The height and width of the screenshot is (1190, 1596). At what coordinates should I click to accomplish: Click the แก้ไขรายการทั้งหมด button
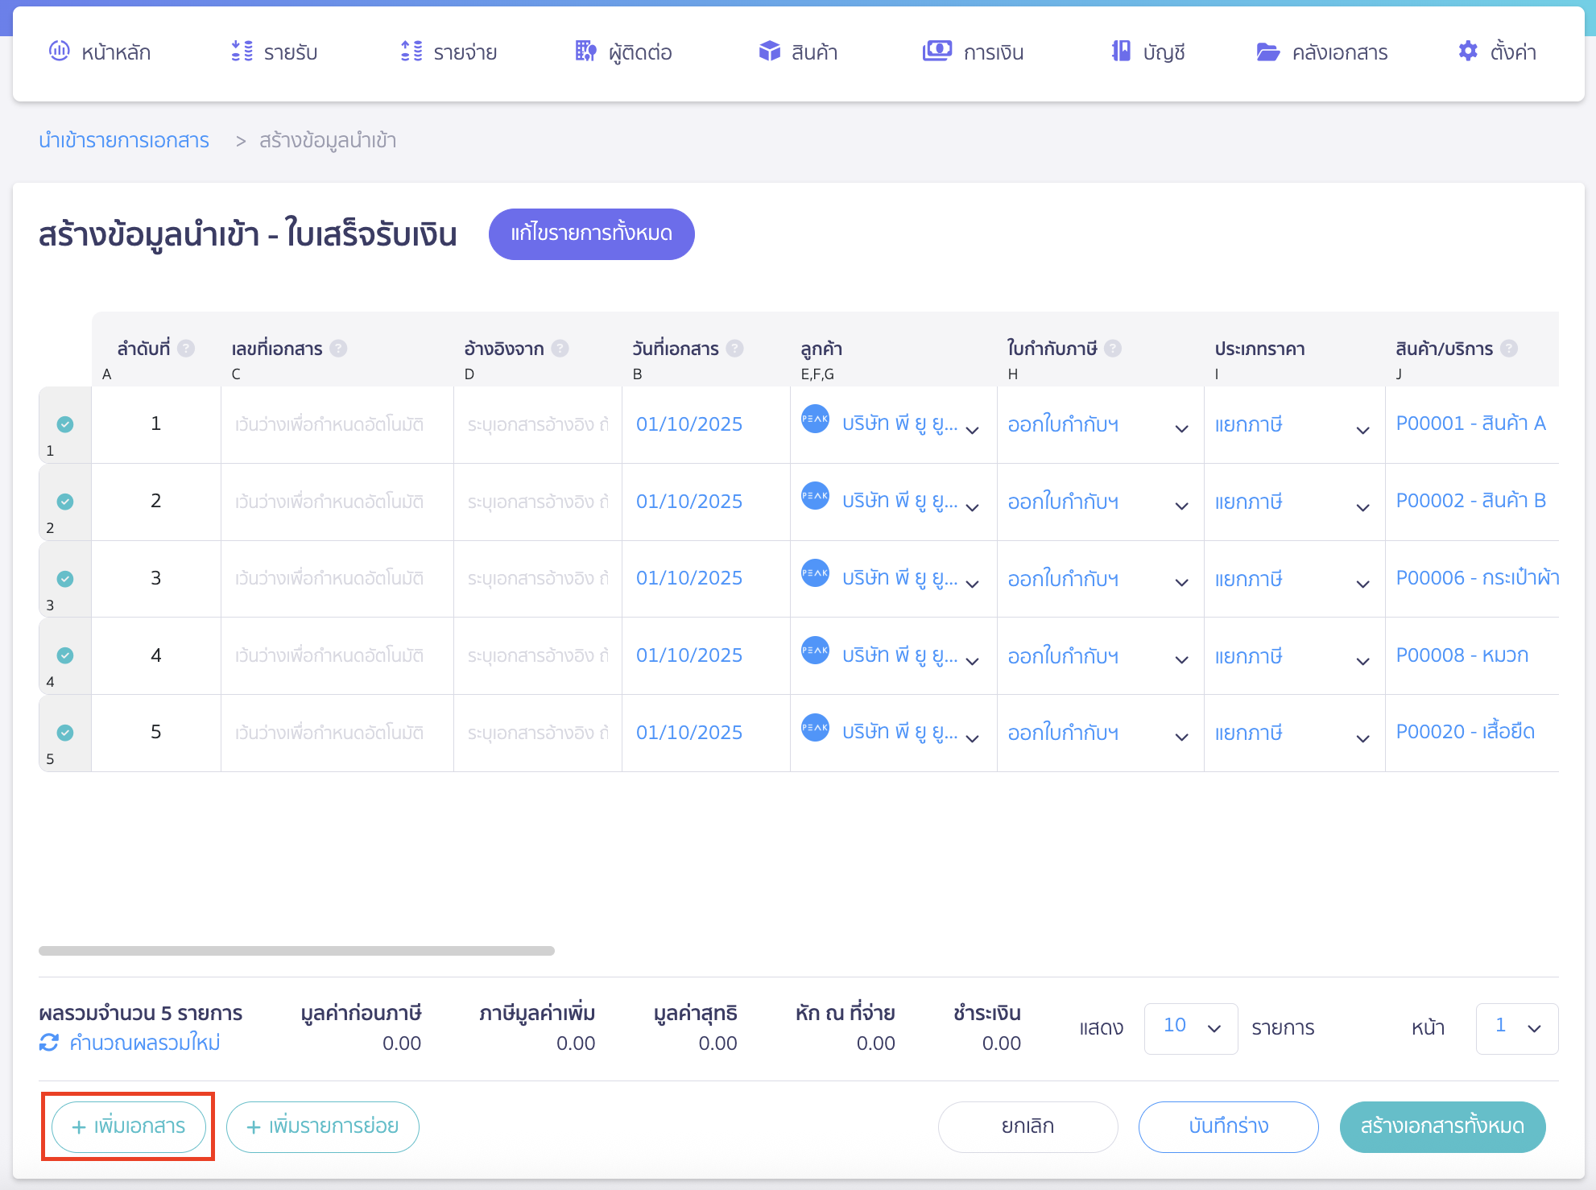click(591, 233)
